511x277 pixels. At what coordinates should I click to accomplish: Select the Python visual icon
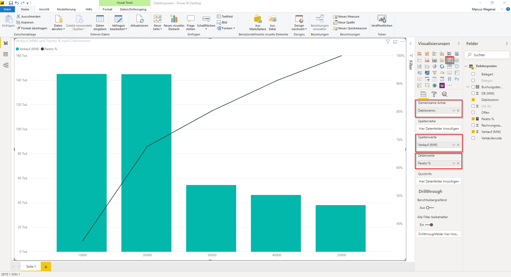(x=457, y=79)
